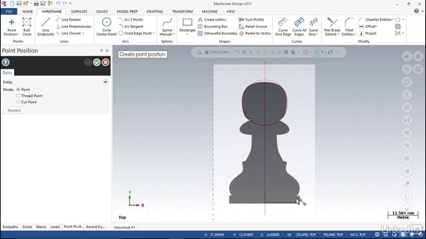Open the Line Closest dropdown arrow

click(x=83, y=33)
